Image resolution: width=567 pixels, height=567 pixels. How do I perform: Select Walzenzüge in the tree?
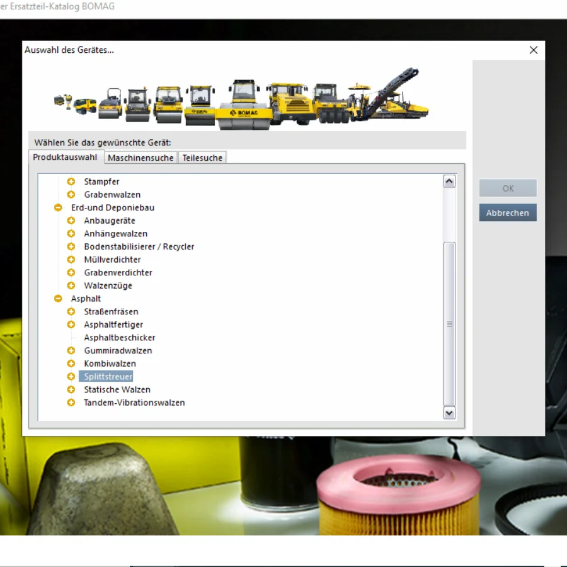[108, 285]
